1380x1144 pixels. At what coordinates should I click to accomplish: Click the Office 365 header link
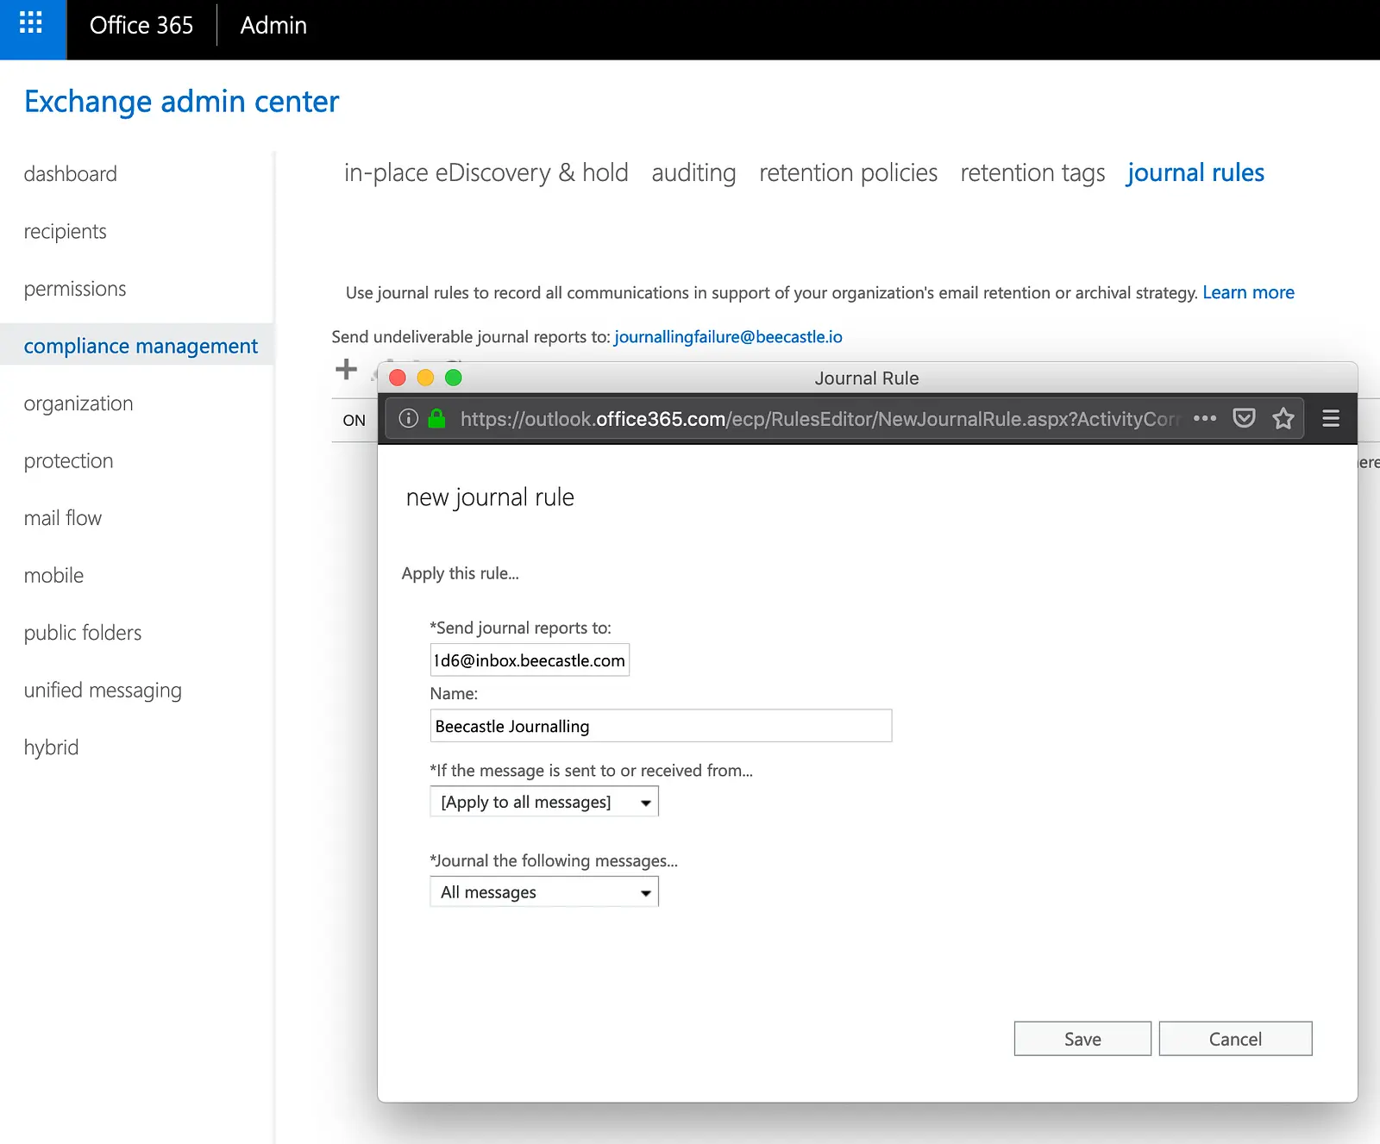[141, 25]
